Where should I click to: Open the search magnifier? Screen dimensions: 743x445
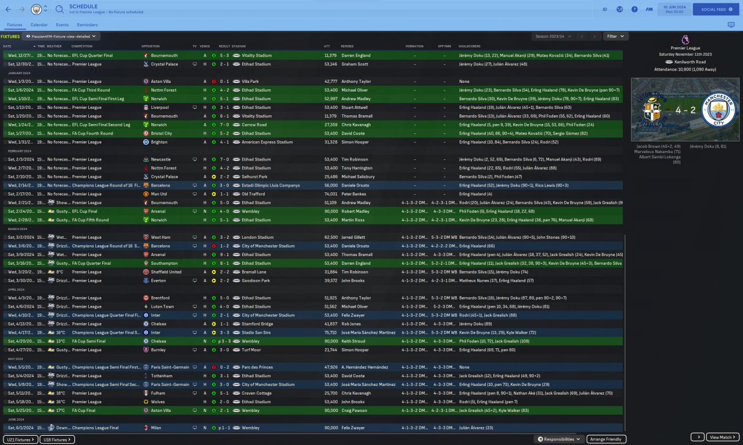coord(60,9)
